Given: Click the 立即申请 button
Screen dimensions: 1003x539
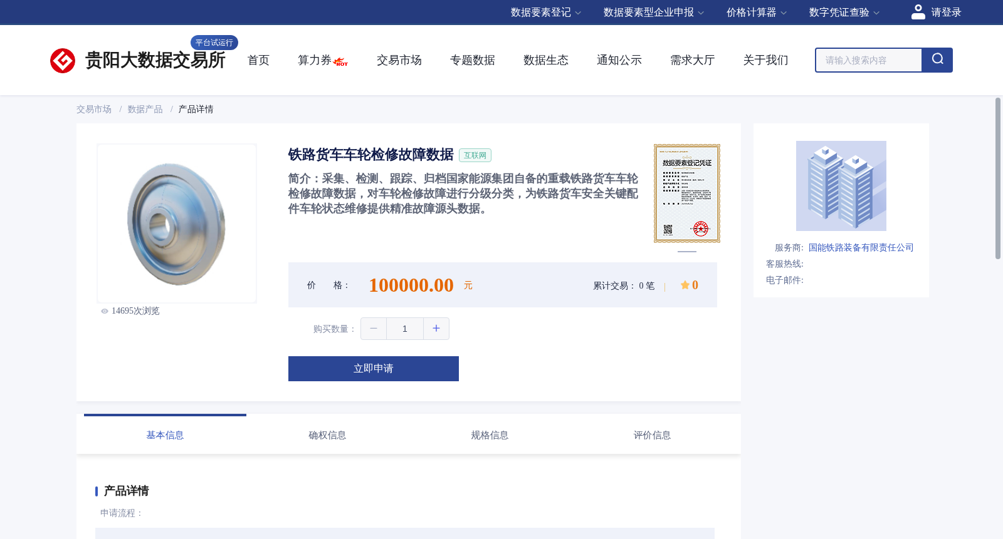Looking at the screenshot, I should click(374, 369).
